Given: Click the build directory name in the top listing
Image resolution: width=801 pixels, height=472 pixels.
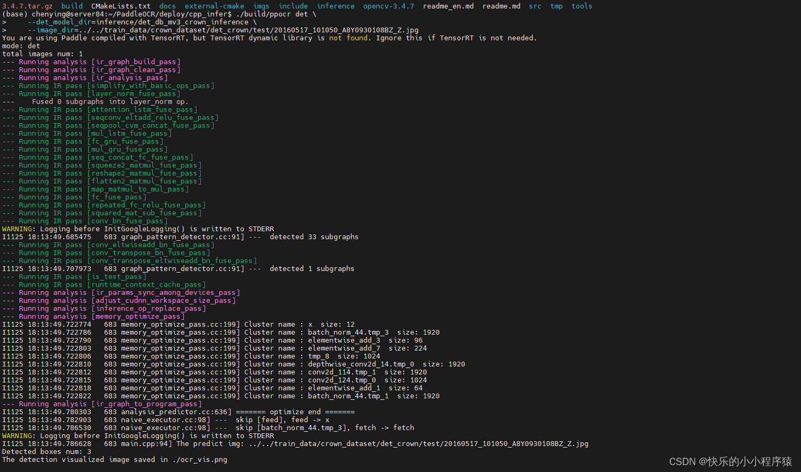Looking at the screenshot, I should [x=72, y=6].
